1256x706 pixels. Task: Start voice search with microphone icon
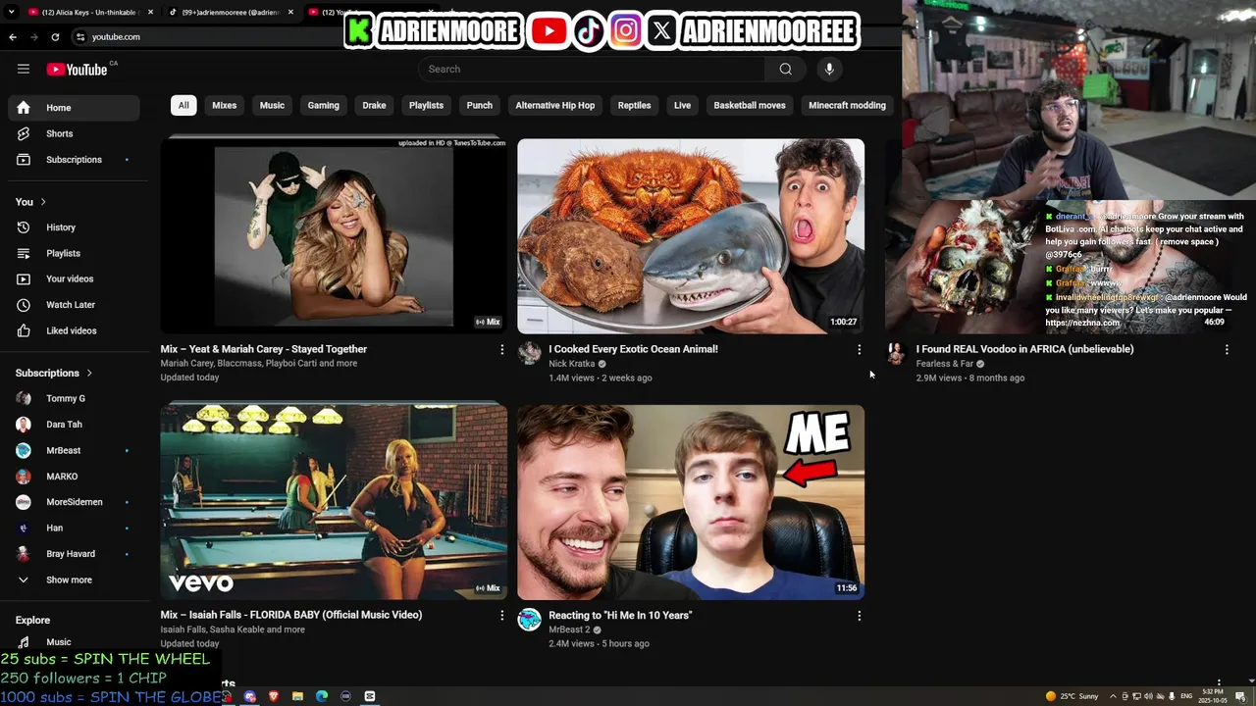tap(829, 69)
